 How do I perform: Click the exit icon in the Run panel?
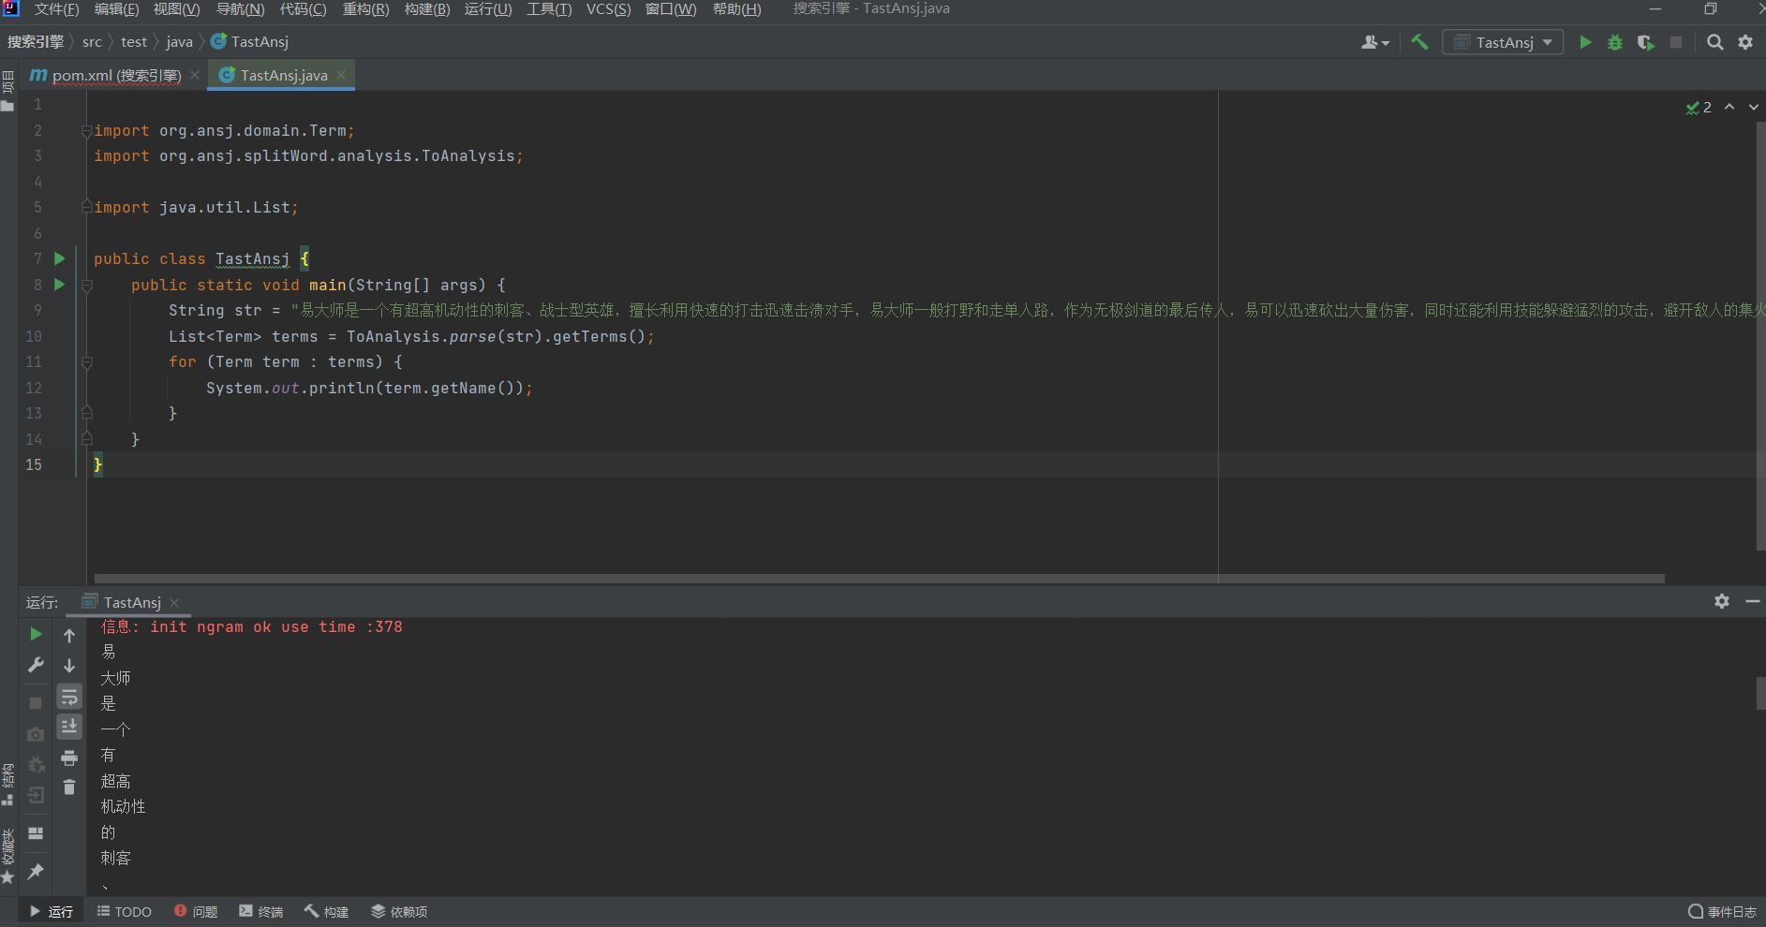[x=36, y=796]
